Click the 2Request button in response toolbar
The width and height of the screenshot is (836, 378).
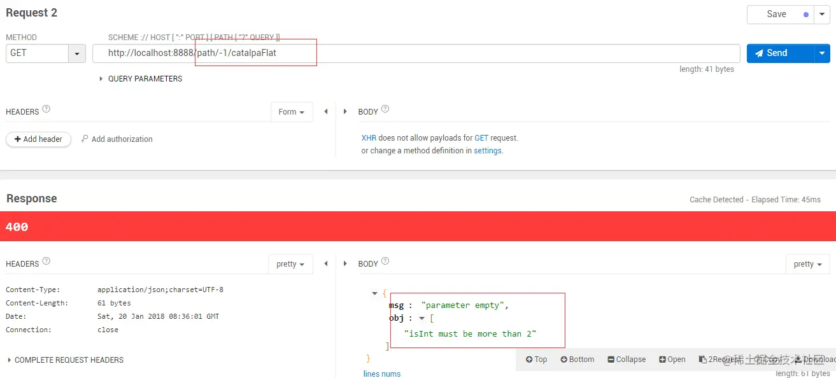click(x=719, y=360)
